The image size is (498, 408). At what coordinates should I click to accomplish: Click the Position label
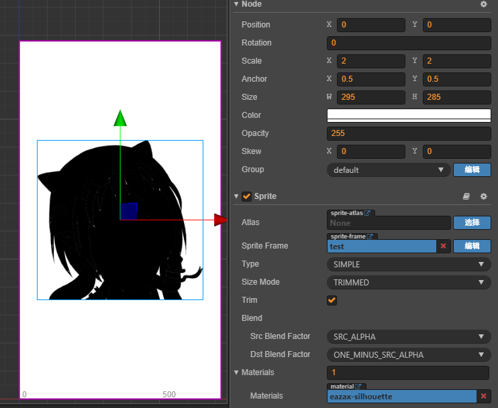[x=256, y=25]
